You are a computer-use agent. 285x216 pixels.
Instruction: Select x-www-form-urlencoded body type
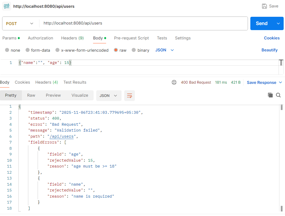pos(57,50)
